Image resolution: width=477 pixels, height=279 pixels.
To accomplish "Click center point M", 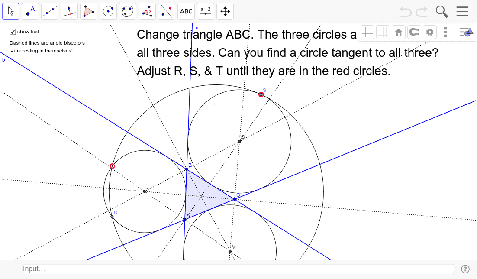I will pos(230,251).
